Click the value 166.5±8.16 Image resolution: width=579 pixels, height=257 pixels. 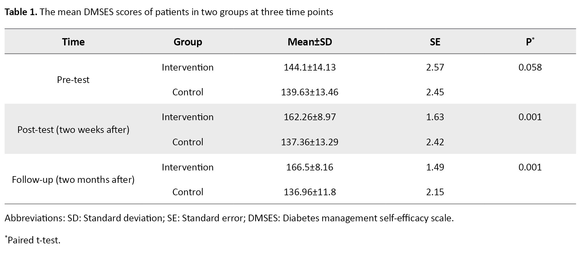click(310, 167)
